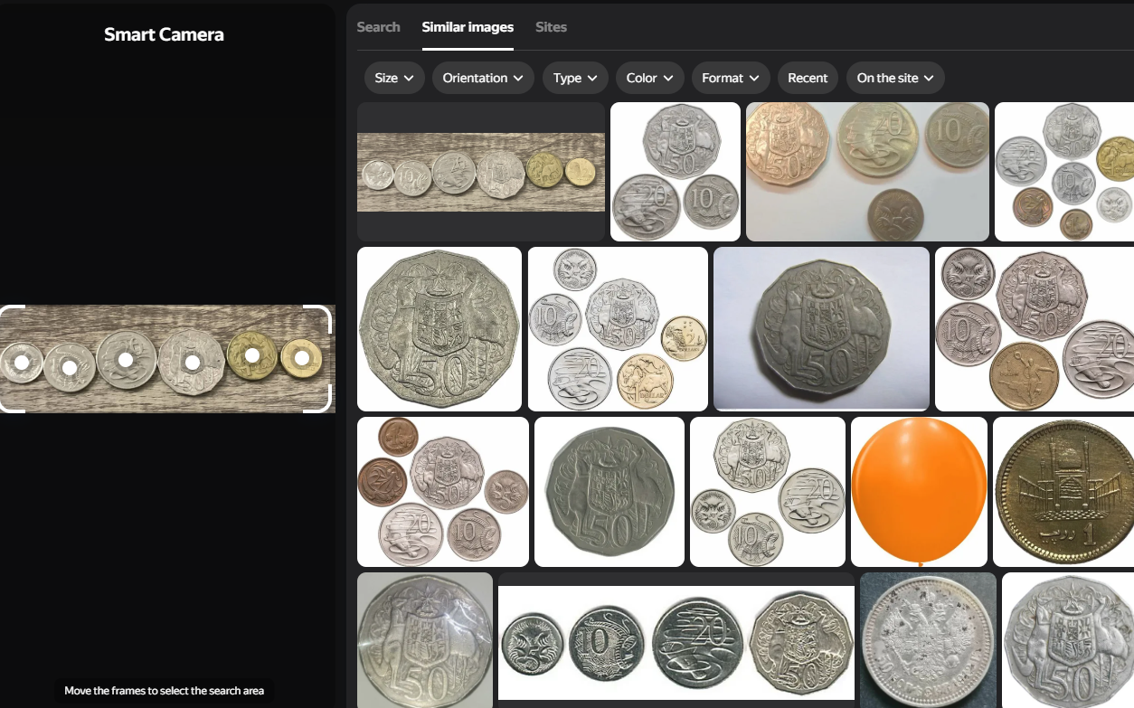The image size is (1134, 708).
Task: Select the third coin's white dot marker
Action: click(x=126, y=360)
